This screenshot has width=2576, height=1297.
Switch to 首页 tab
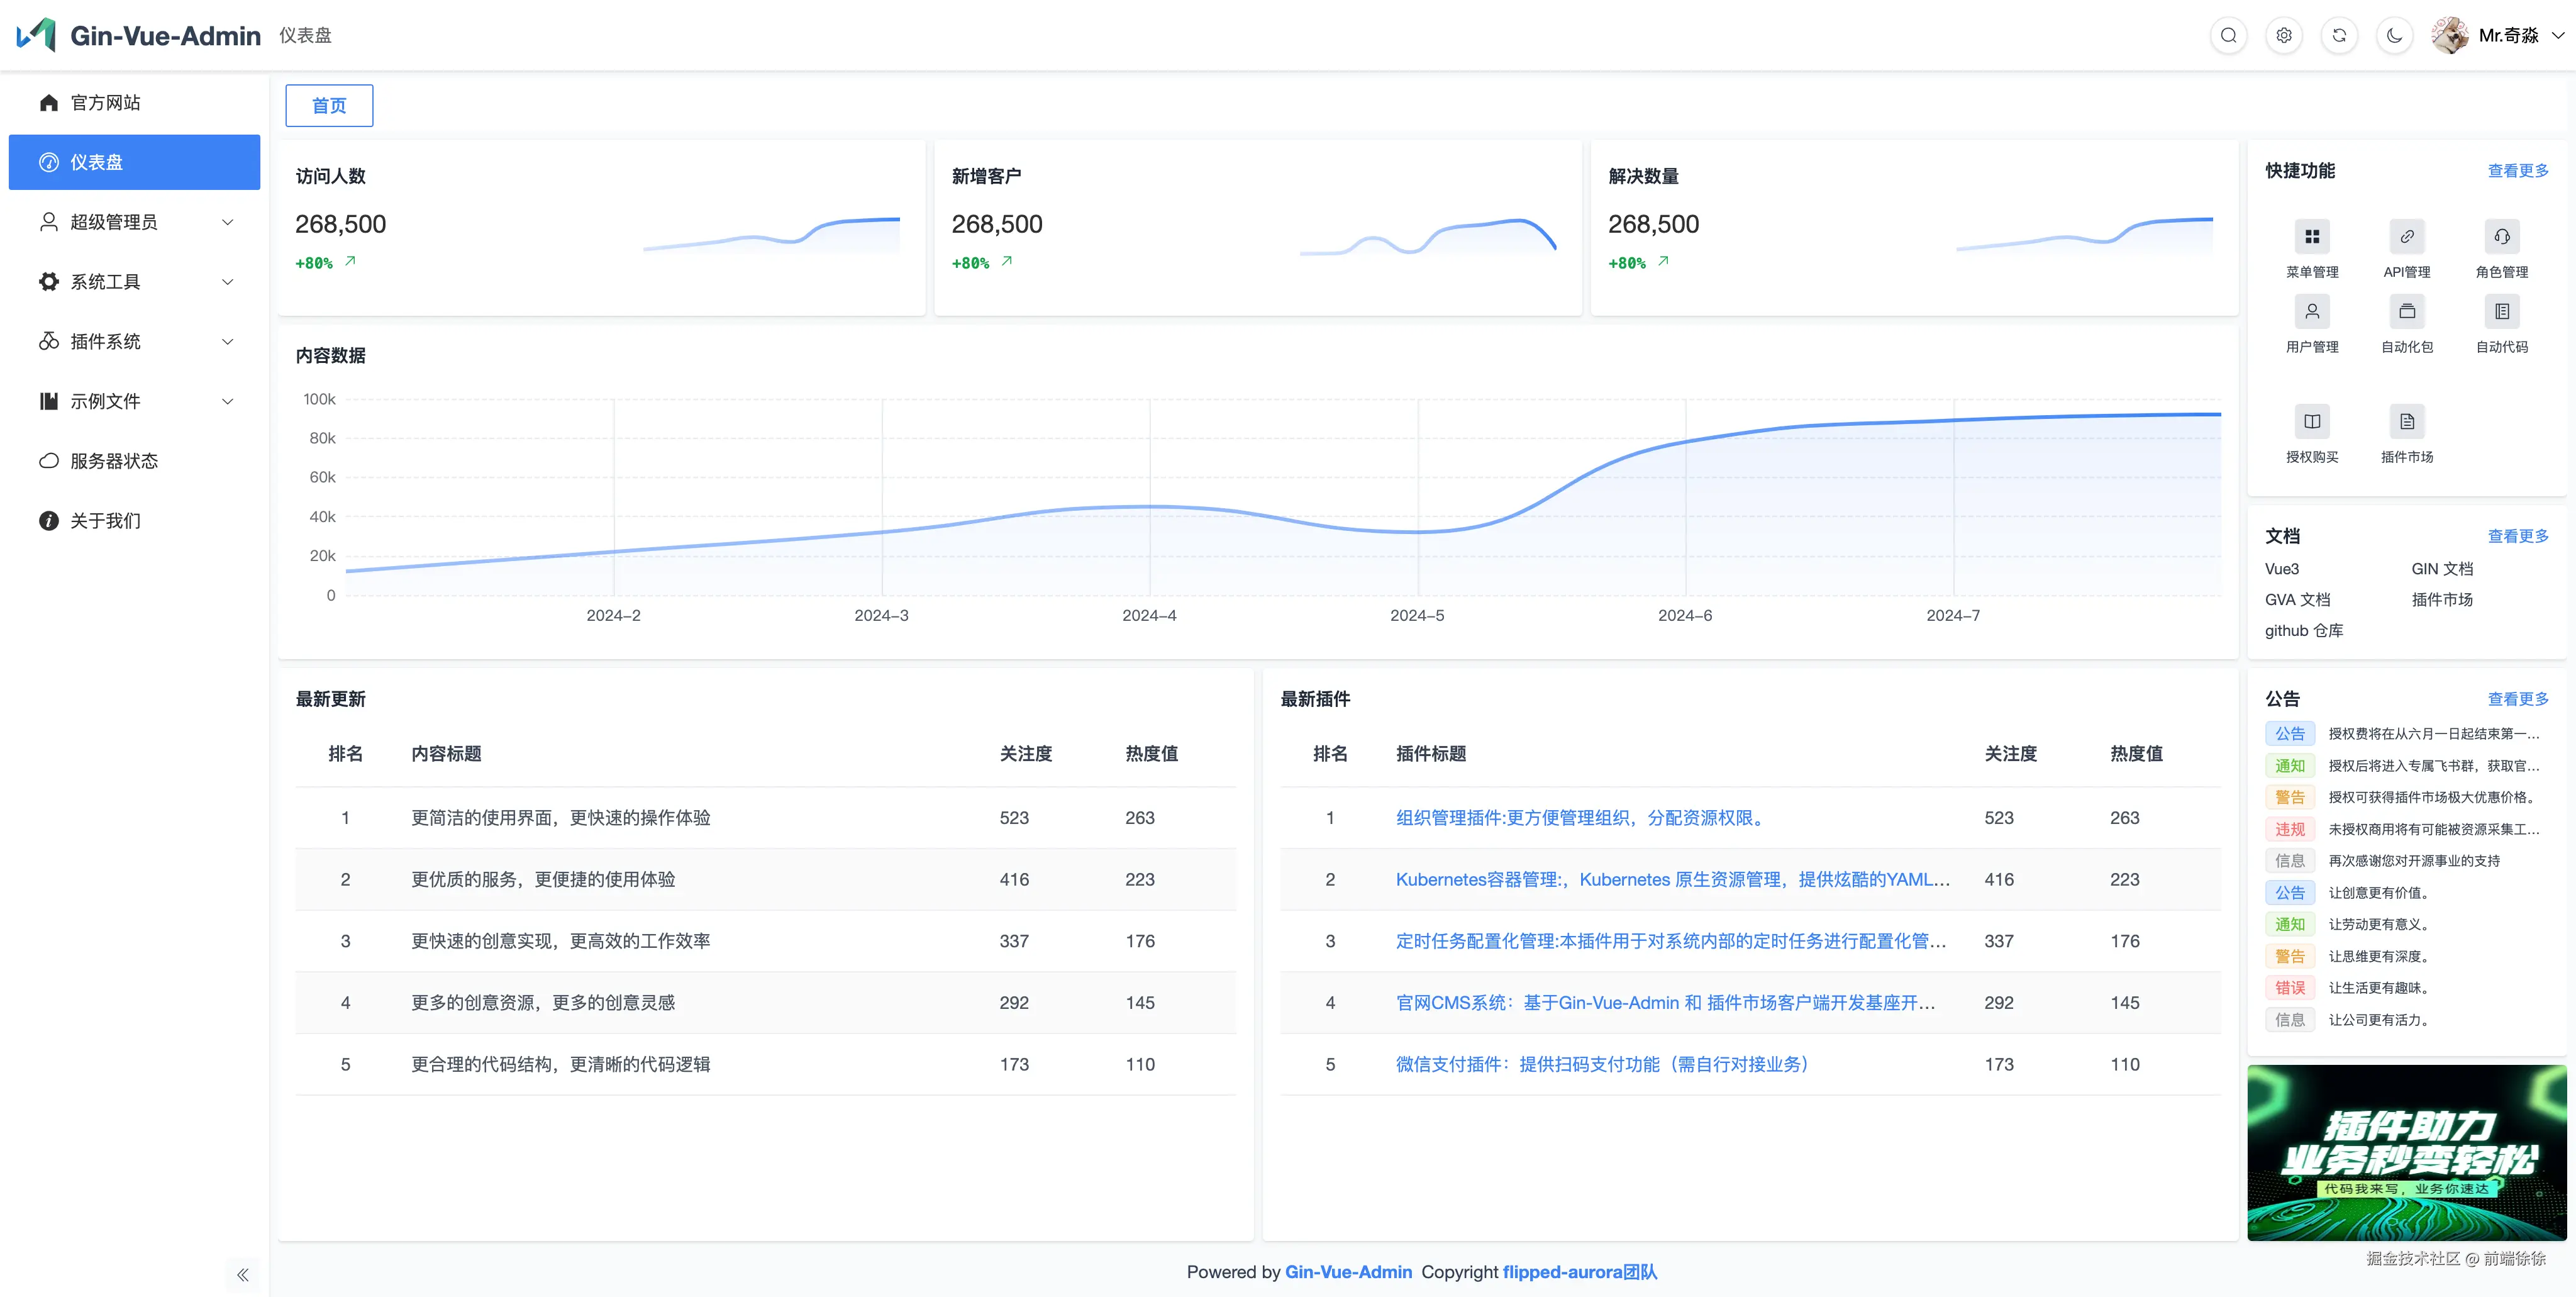(329, 106)
